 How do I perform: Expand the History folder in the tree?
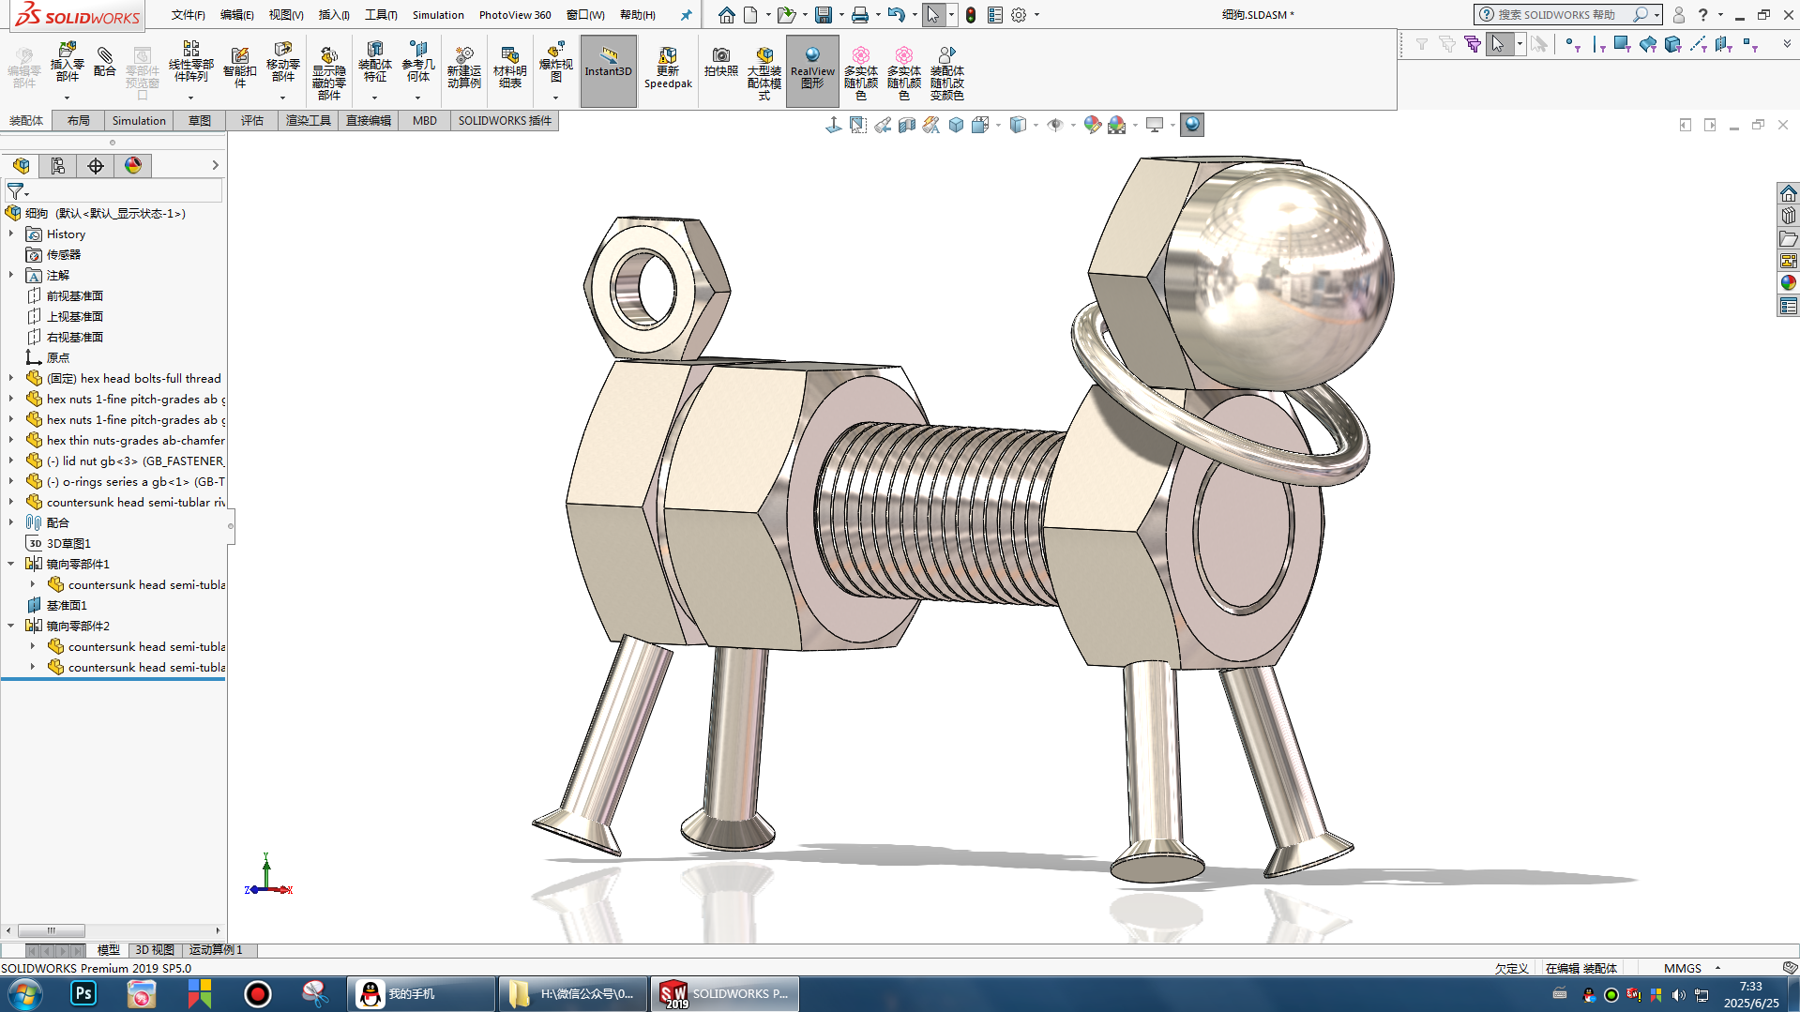11,234
